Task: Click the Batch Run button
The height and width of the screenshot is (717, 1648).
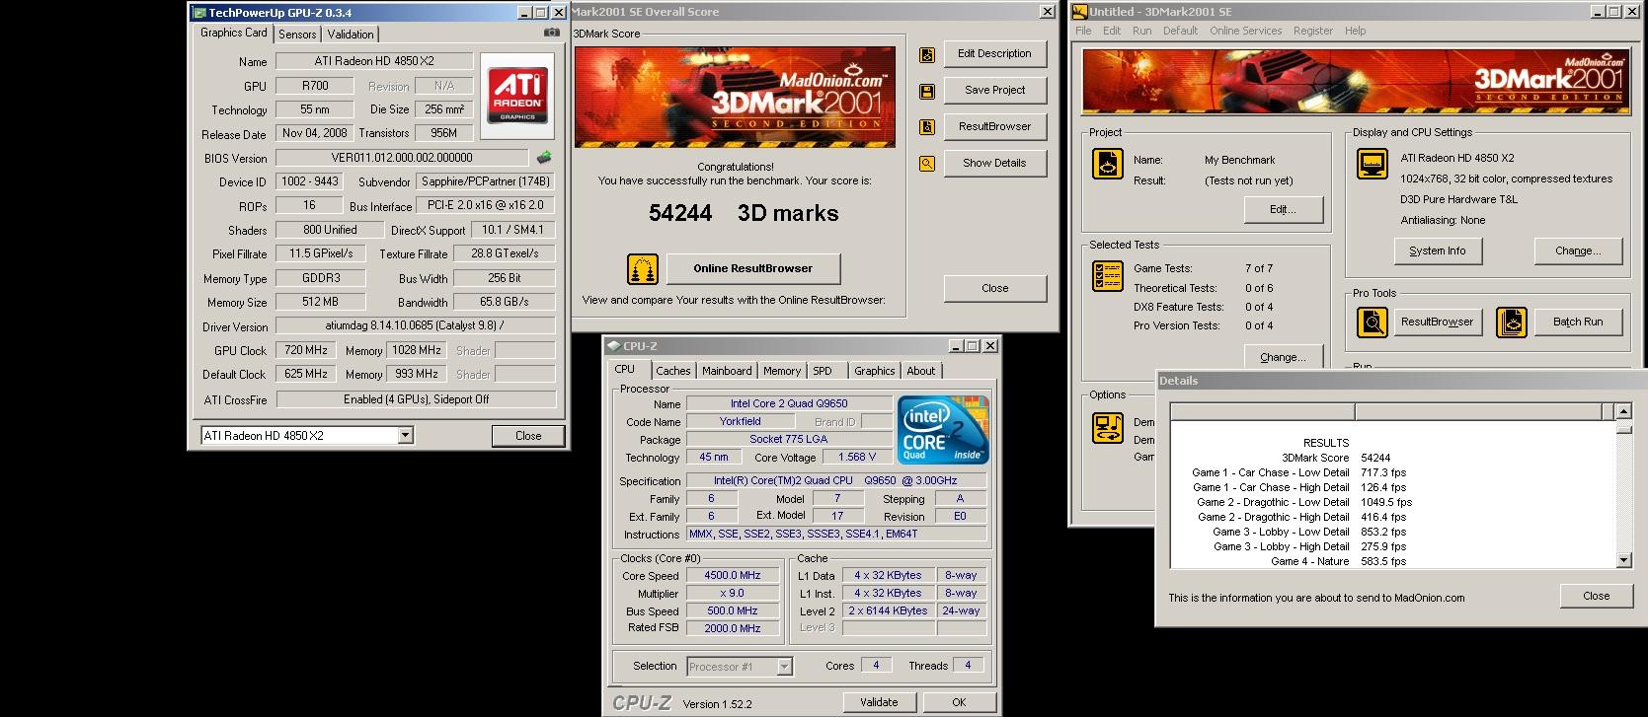Action: pos(1578,322)
